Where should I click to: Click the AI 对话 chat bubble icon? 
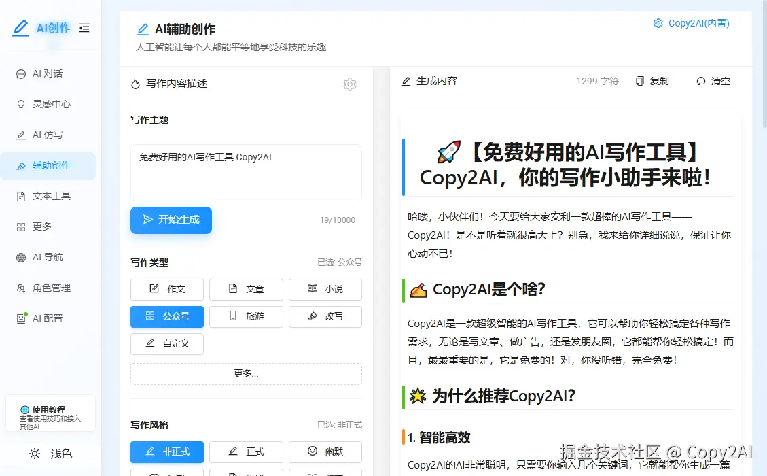tap(21, 74)
